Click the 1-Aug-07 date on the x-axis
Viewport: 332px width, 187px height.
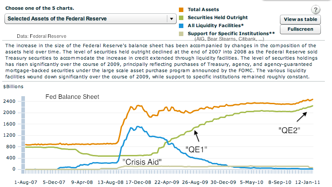(x=27, y=182)
